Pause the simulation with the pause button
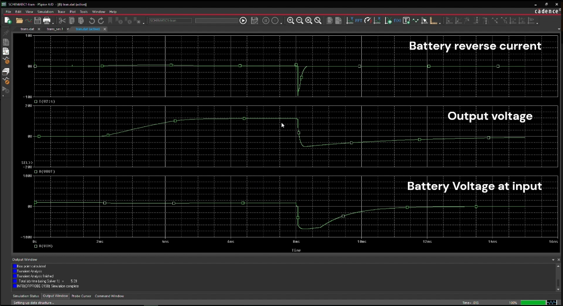This screenshot has width=563, height=306. pos(265,21)
